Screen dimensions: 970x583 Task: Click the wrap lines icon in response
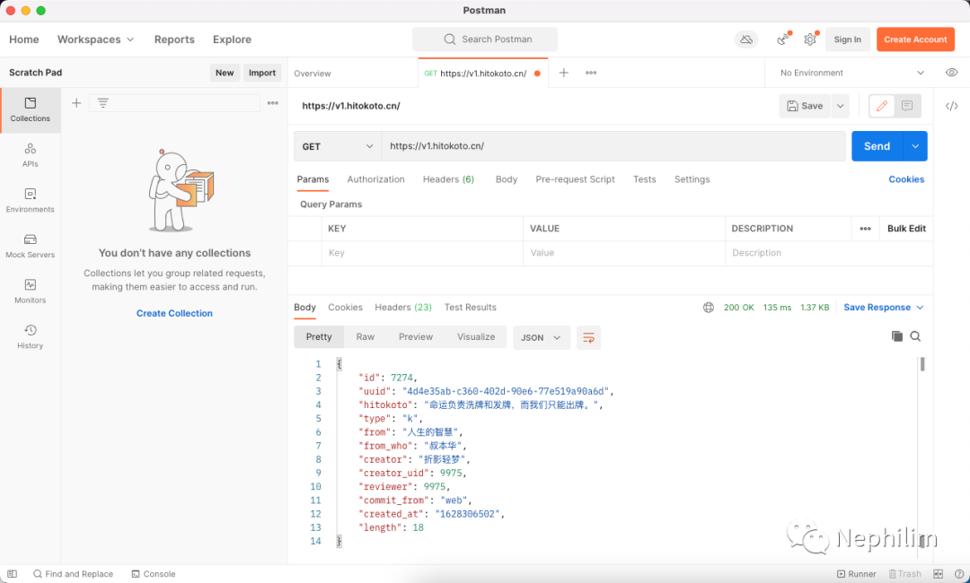click(588, 337)
